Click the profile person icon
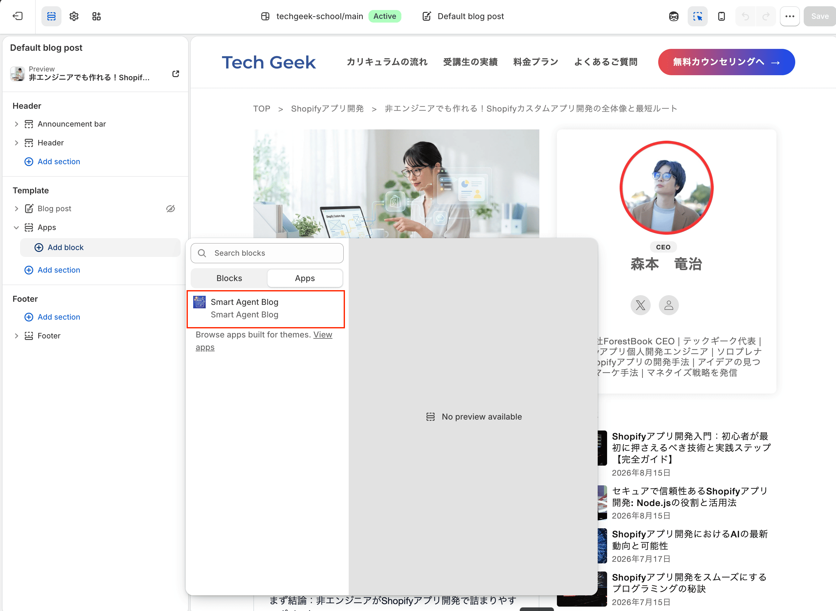This screenshot has height=611, width=836. pyautogui.click(x=668, y=305)
